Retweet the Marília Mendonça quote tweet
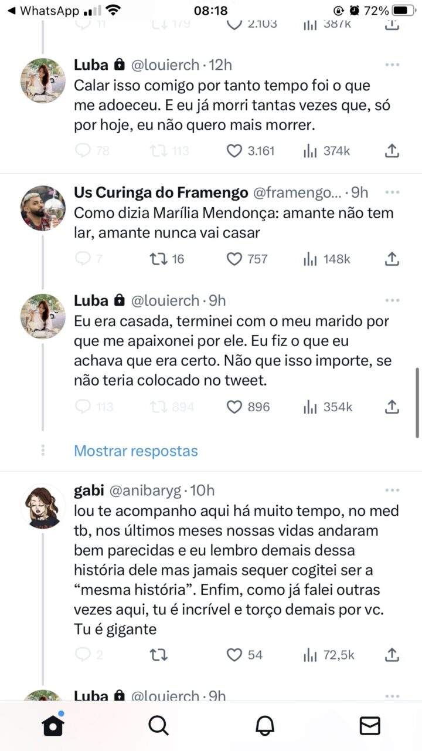The width and height of the screenshot is (422, 751). pos(158,259)
